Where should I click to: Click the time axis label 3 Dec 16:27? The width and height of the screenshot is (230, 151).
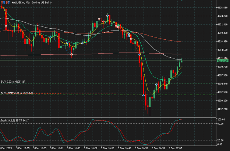[x=91, y=148]
